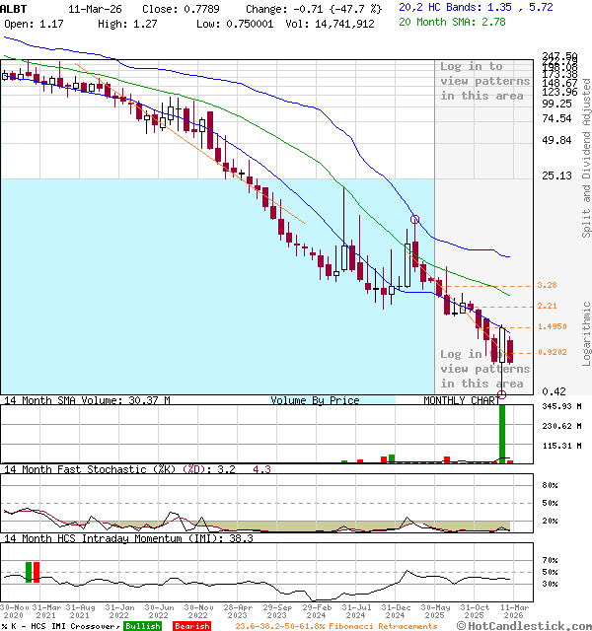Click the red circle marker at chart bottom
Image resolution: width=592 pixels, height=631 pixels.
(502, 394)
